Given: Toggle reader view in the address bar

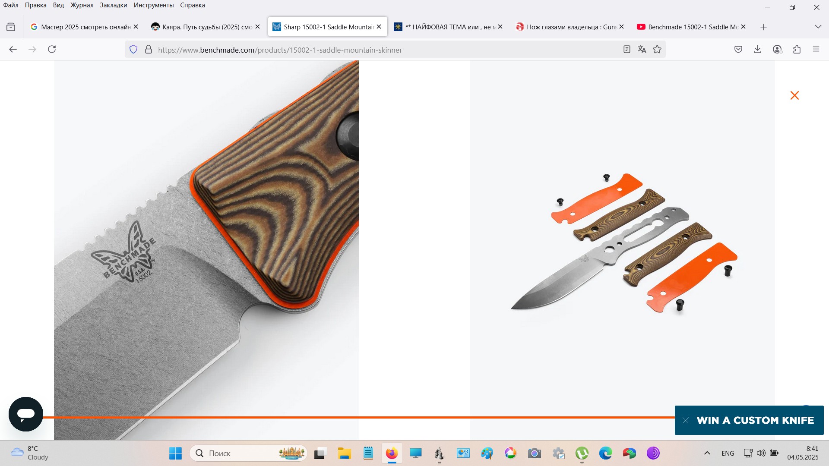Looking at the screenshot, I should tap(627, 50).
